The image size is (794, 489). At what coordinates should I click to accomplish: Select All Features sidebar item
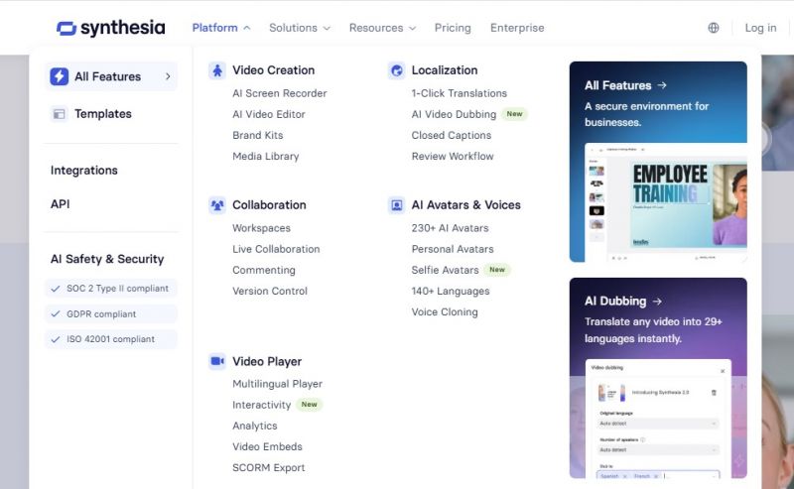coord(111,76)
